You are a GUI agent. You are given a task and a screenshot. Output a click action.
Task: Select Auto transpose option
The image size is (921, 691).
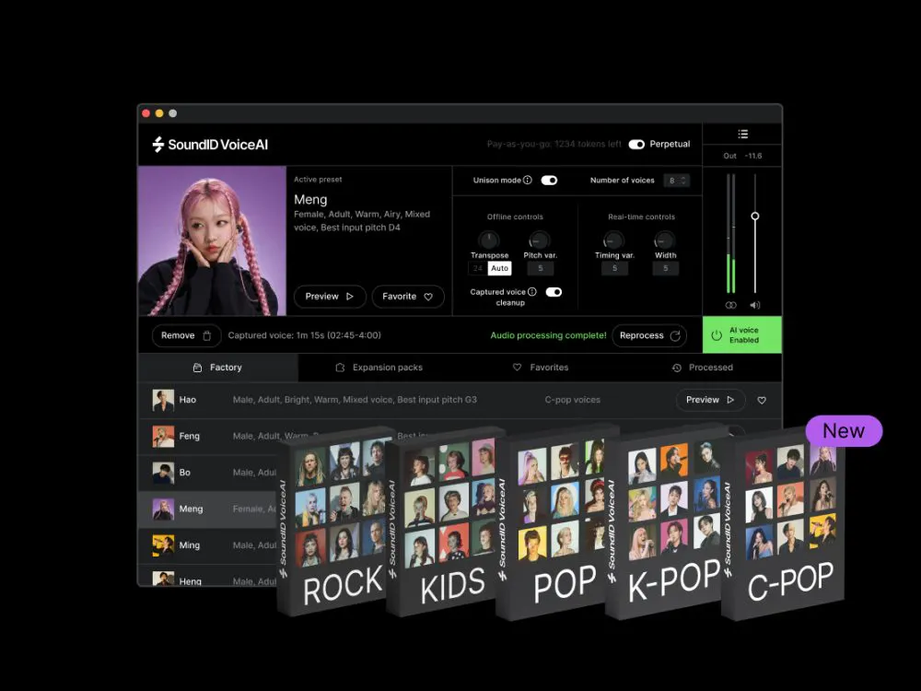pyautogui.click(x=499, y=268)
